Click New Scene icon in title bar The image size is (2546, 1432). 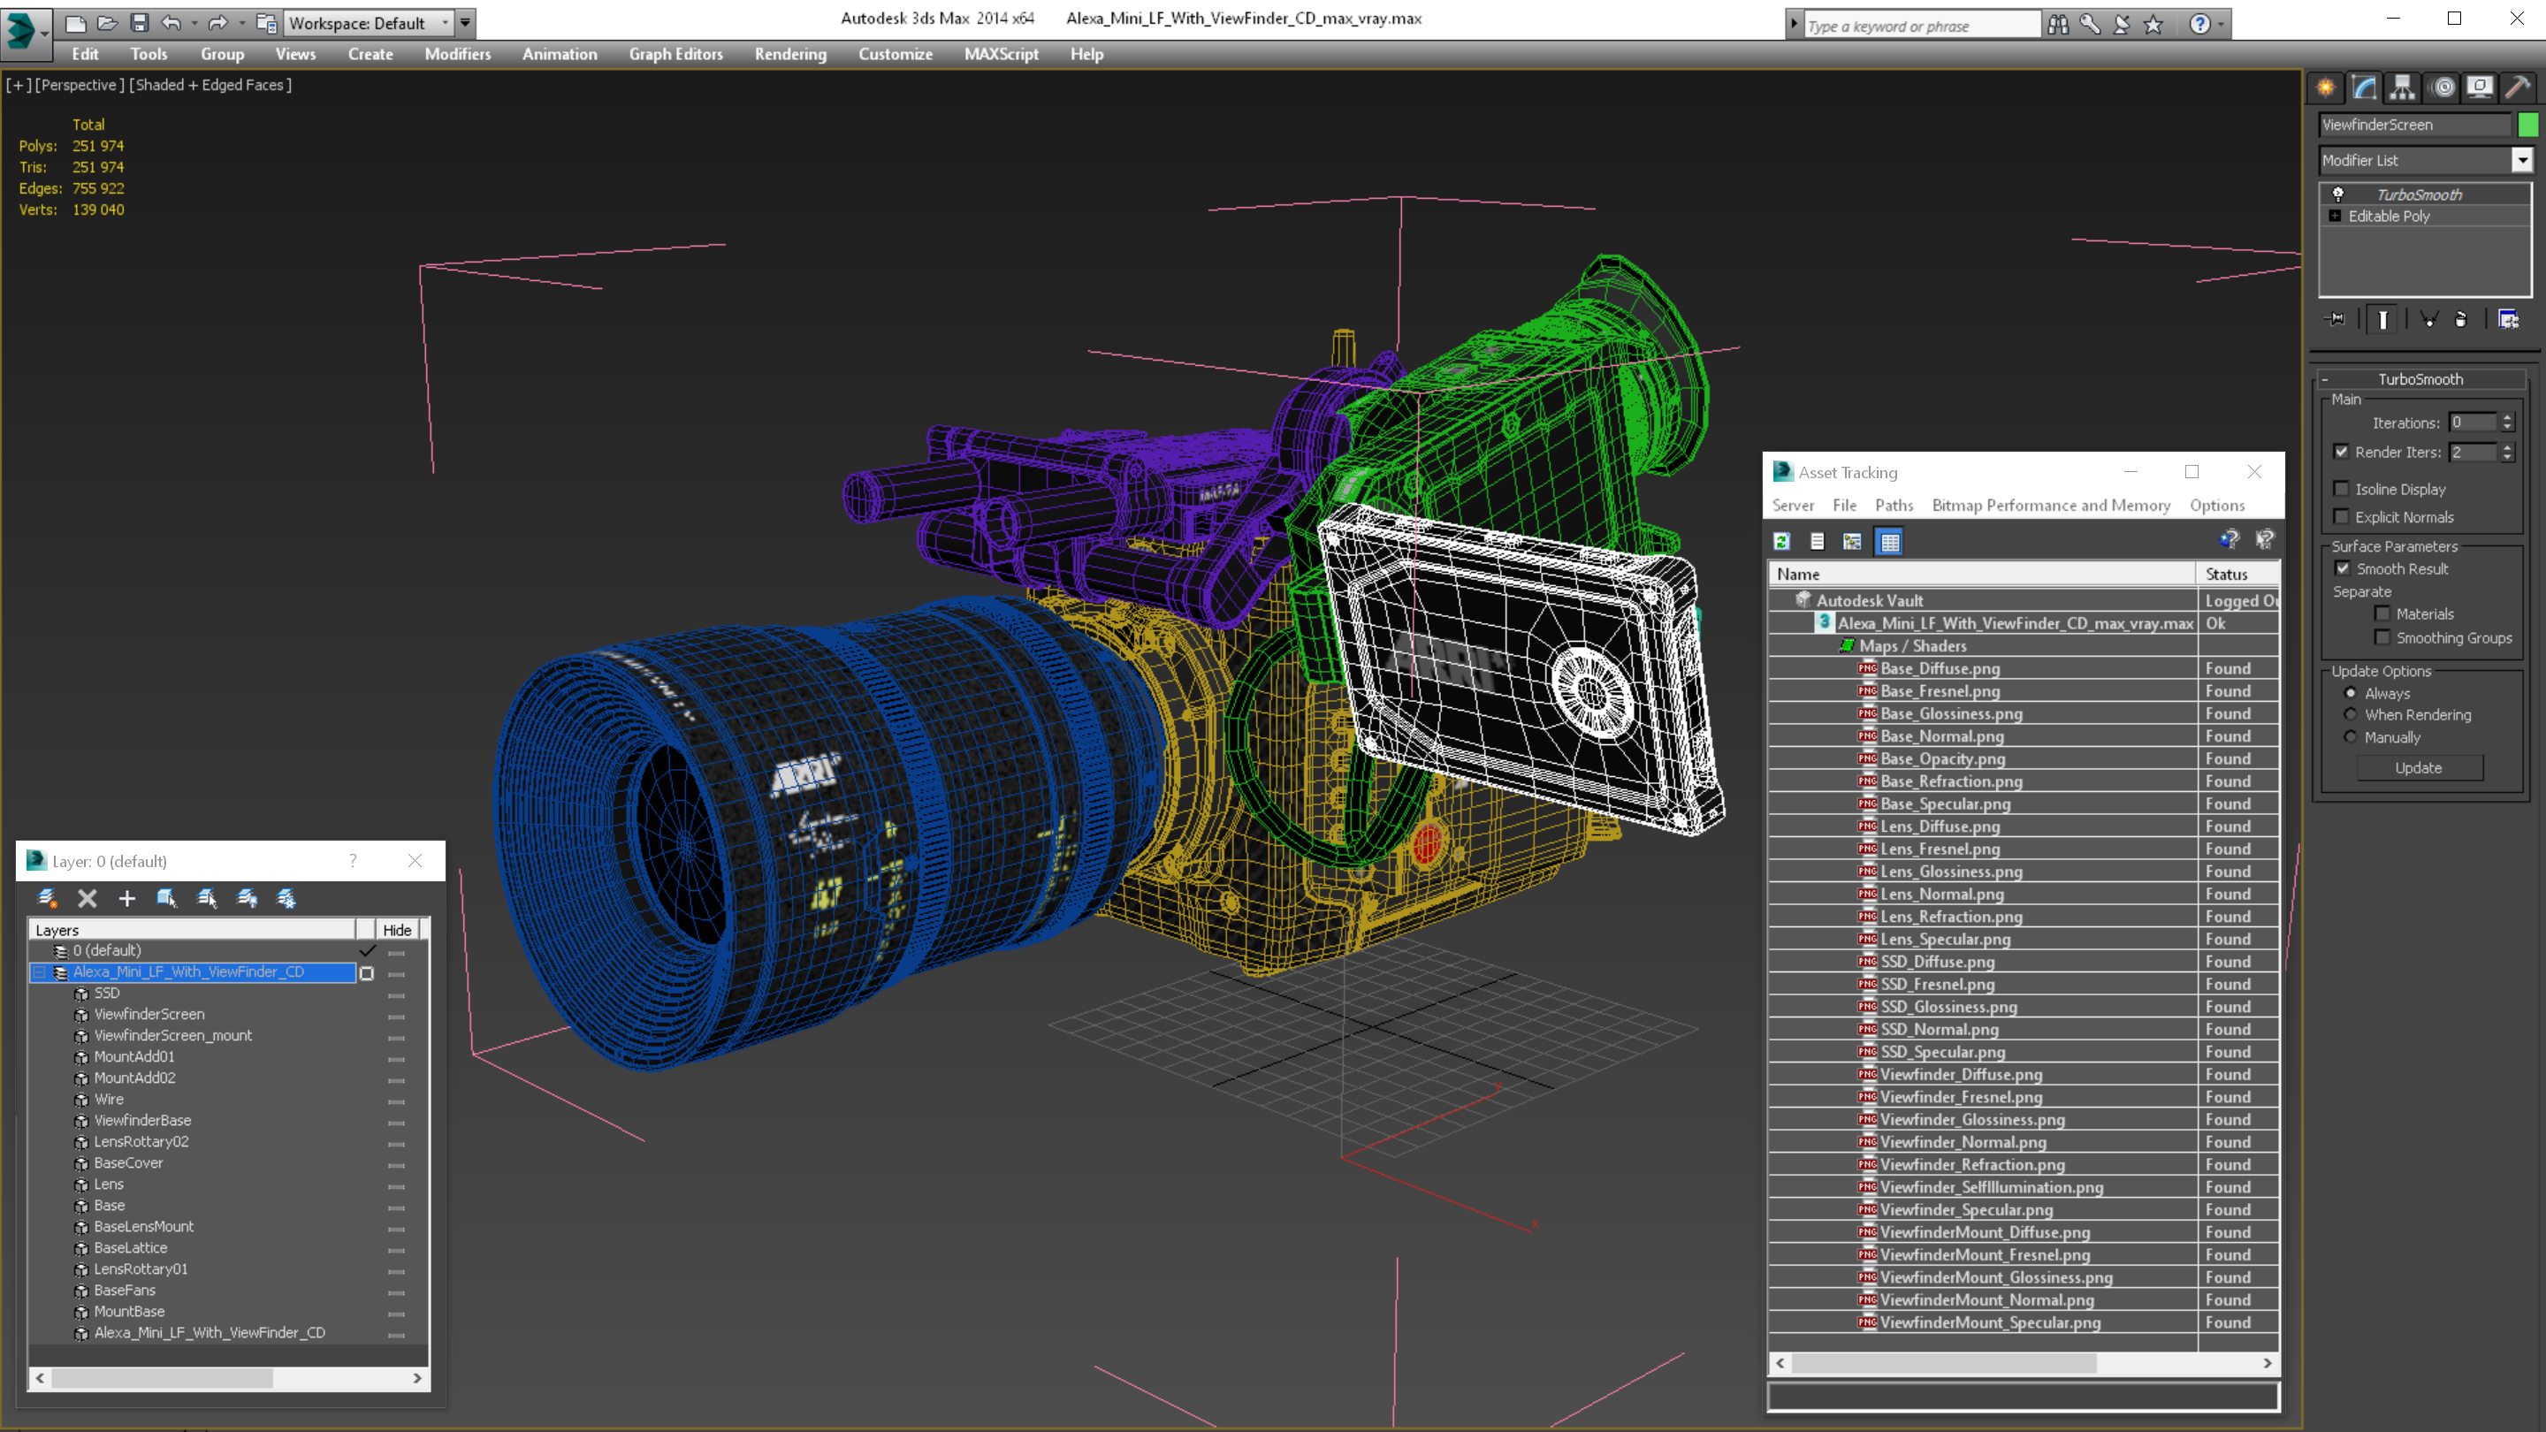[x=75, y=23]
